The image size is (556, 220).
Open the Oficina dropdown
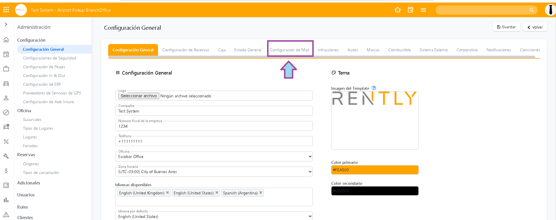214,156
